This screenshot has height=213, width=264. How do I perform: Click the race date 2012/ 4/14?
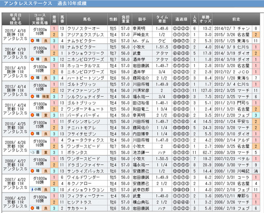click(x=15, y=86)
